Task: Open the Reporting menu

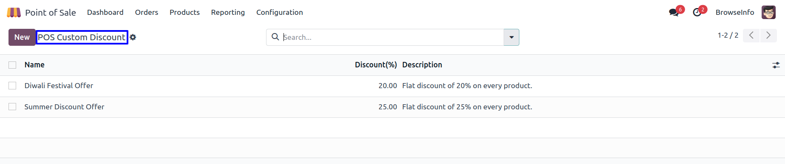Action: (x=228, y=12)
